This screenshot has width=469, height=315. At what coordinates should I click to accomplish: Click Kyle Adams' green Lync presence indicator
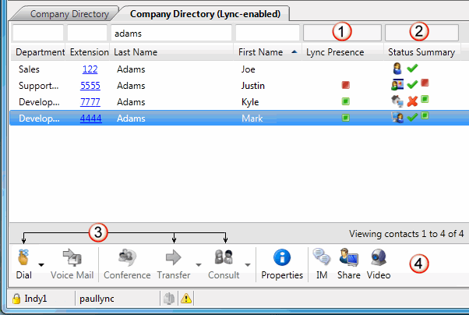pos(345,101)
